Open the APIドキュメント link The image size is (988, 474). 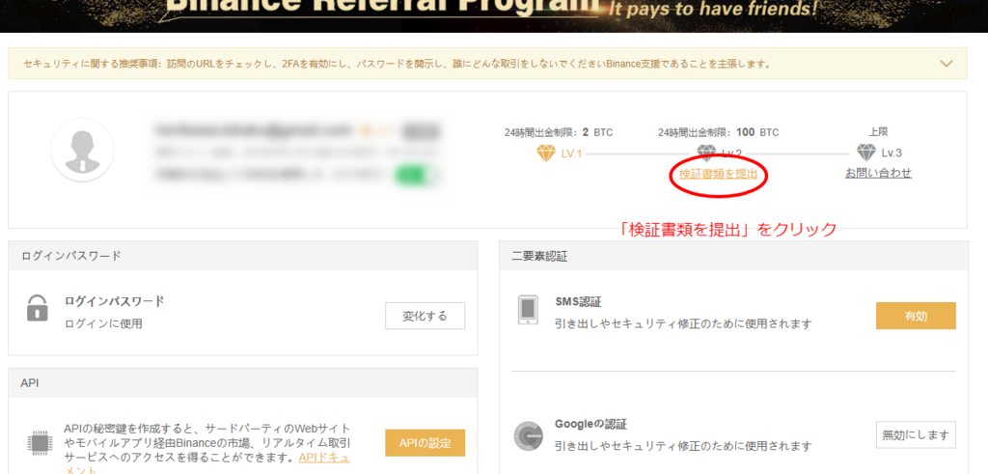tap(323, 457)
